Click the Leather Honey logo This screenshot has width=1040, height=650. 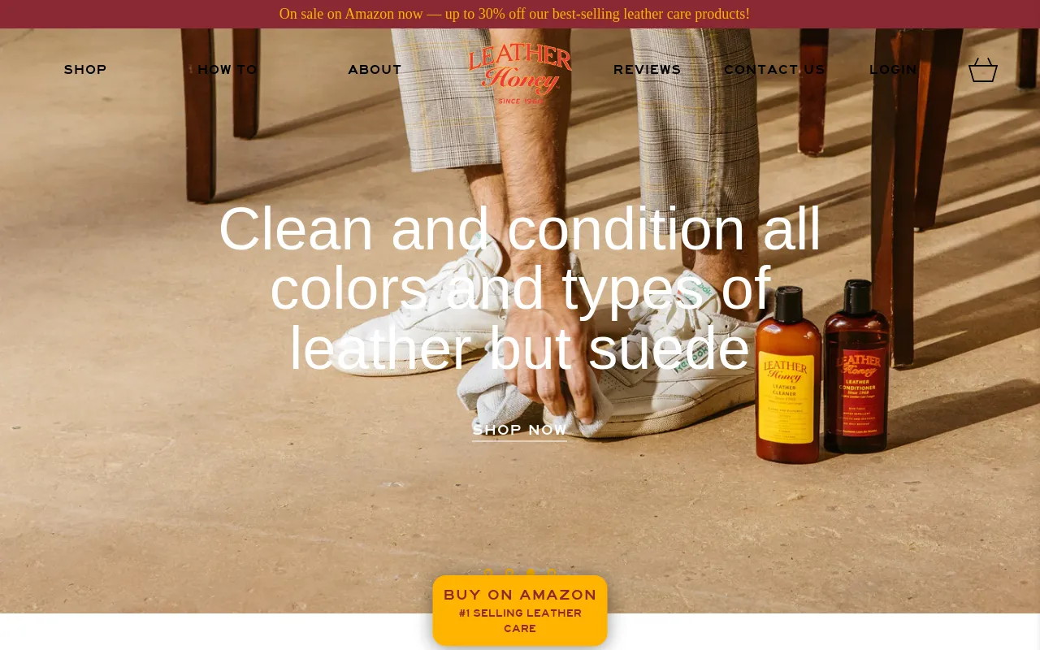520,74
